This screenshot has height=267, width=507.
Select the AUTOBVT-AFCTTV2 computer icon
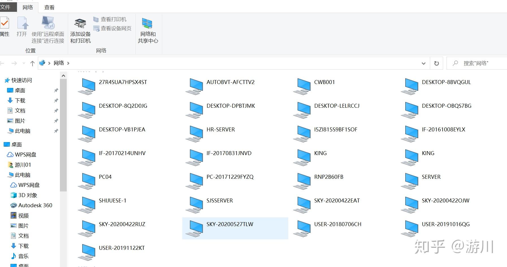pos(194,86)
